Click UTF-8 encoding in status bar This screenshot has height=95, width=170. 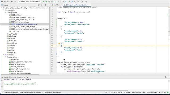(113, 92)
